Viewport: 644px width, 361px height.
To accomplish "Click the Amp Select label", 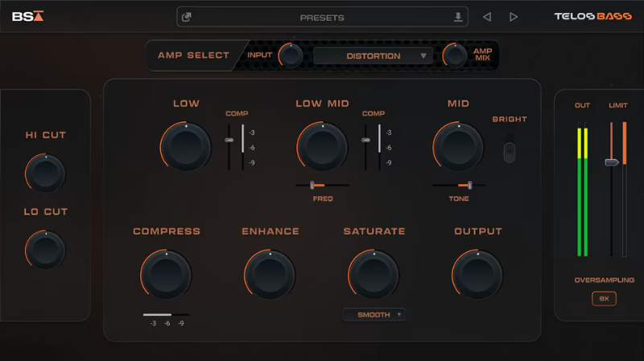I will (193, 55).
